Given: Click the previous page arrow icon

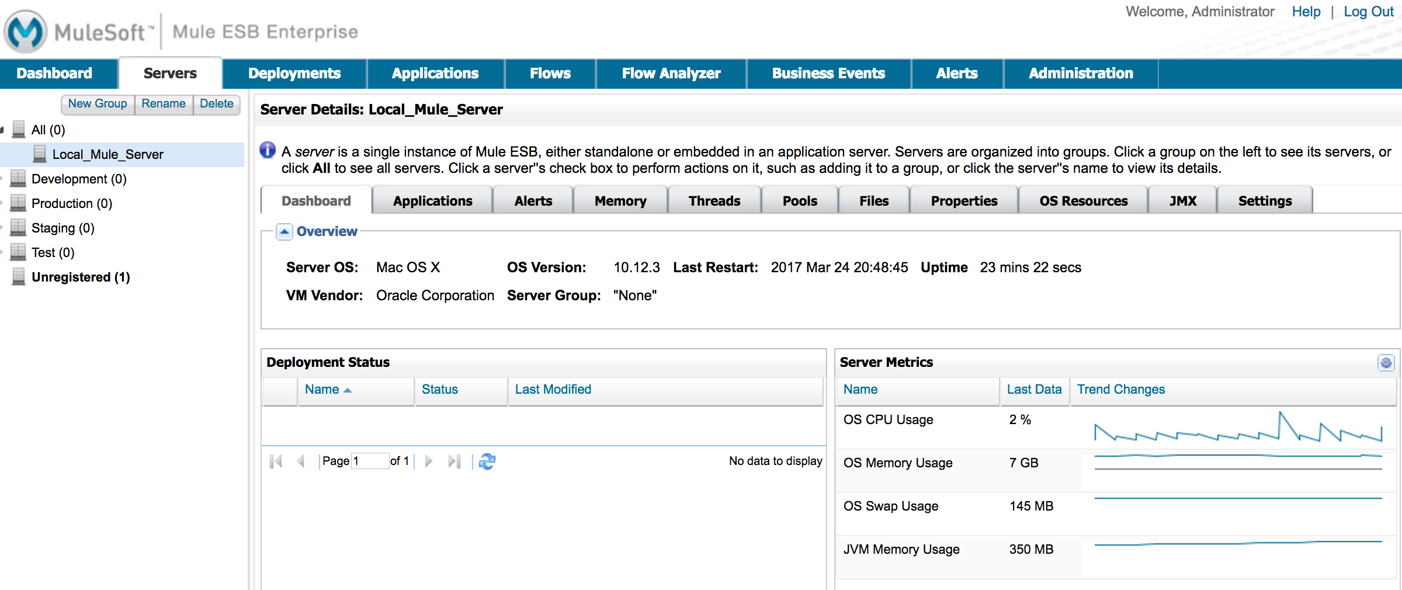Looking at the screenshot, I should tap(301, 461).
